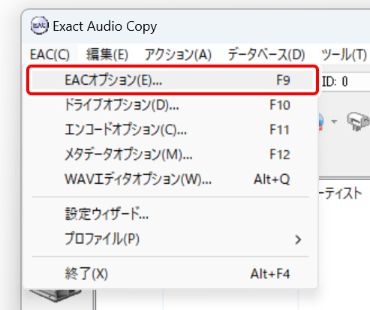Click the アーティスト column header
Screen dimensions: 370x310
(x=341, y=194)
